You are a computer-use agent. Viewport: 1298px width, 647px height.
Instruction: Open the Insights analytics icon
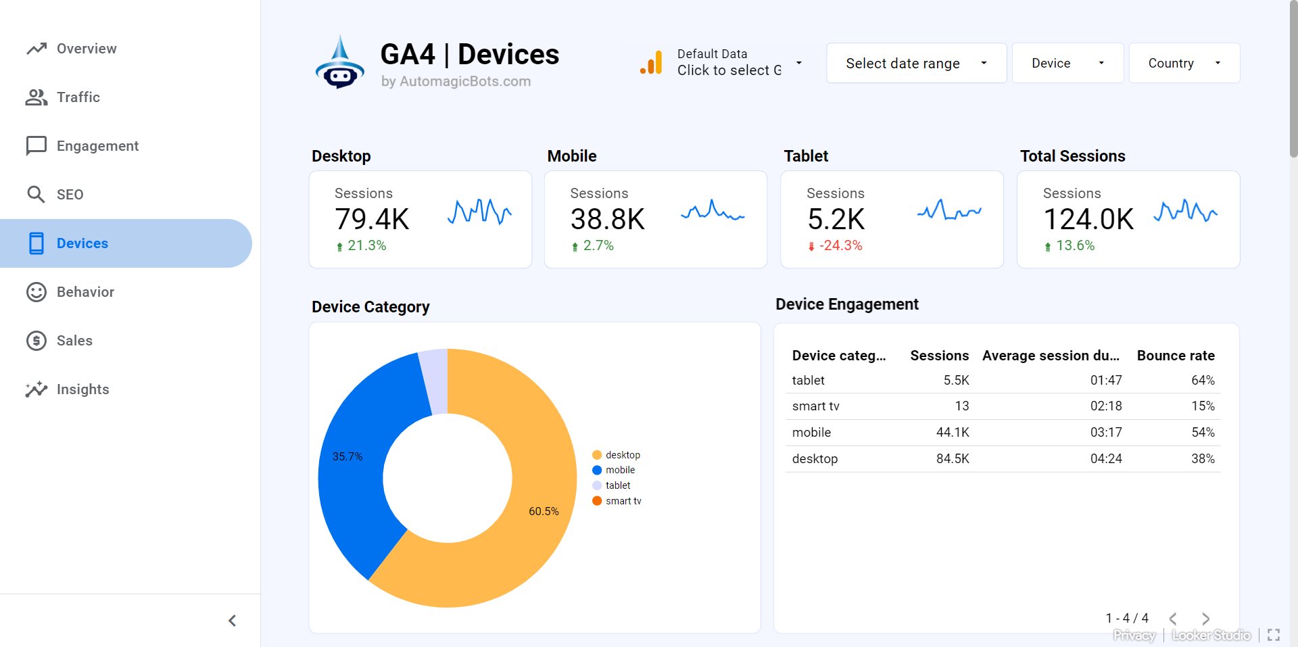click(36, 389)
